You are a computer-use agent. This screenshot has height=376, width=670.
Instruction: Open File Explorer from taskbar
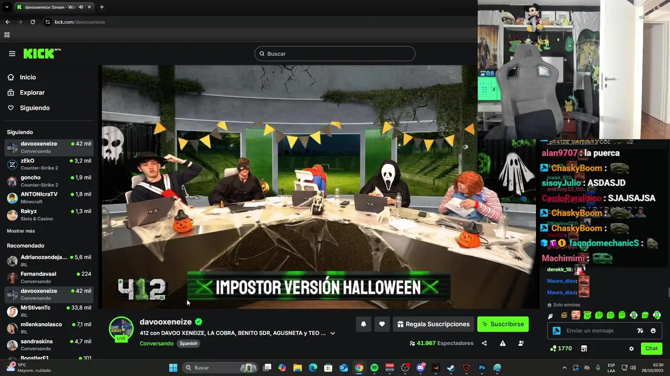[x=297, y=368]
